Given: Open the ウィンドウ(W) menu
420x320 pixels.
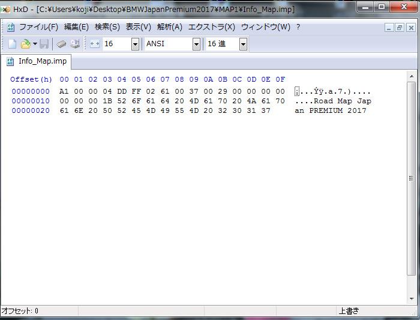Looking at the screenshot, I should coord(266,27).
